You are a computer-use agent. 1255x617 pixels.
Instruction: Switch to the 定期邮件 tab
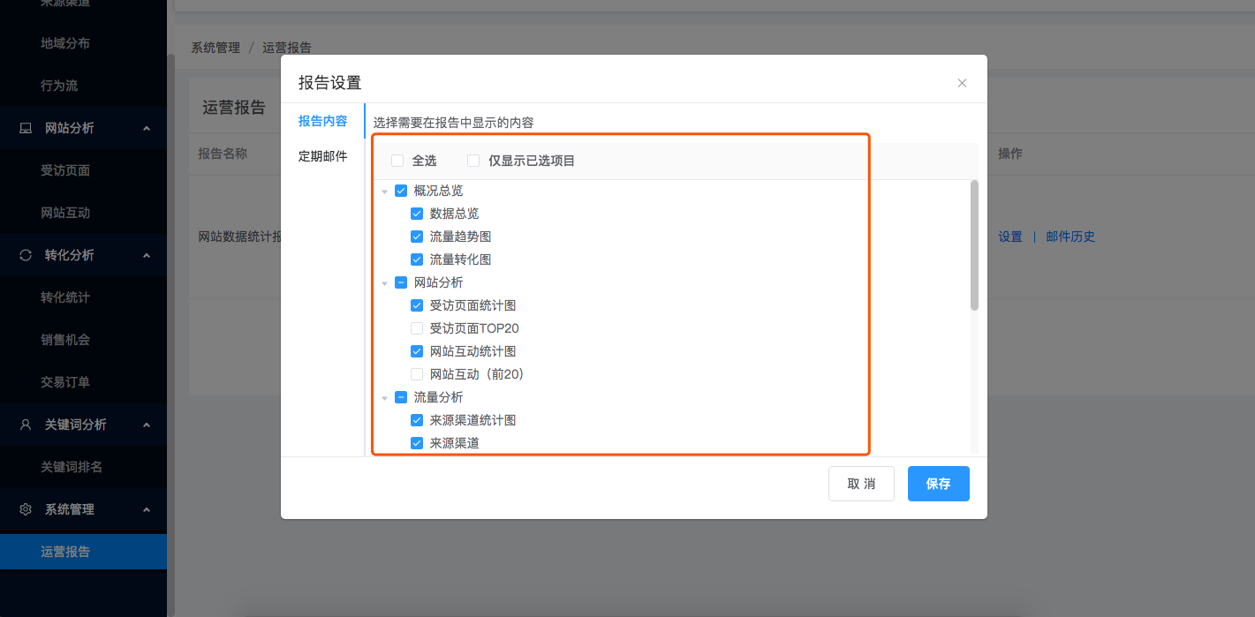pyautogui.click(x=322, y=156)
